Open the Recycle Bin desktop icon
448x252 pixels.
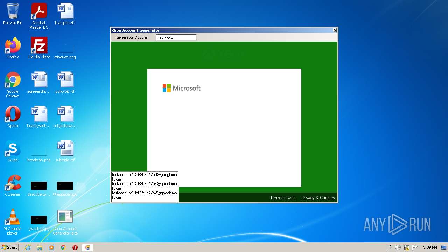coord(13,14)
